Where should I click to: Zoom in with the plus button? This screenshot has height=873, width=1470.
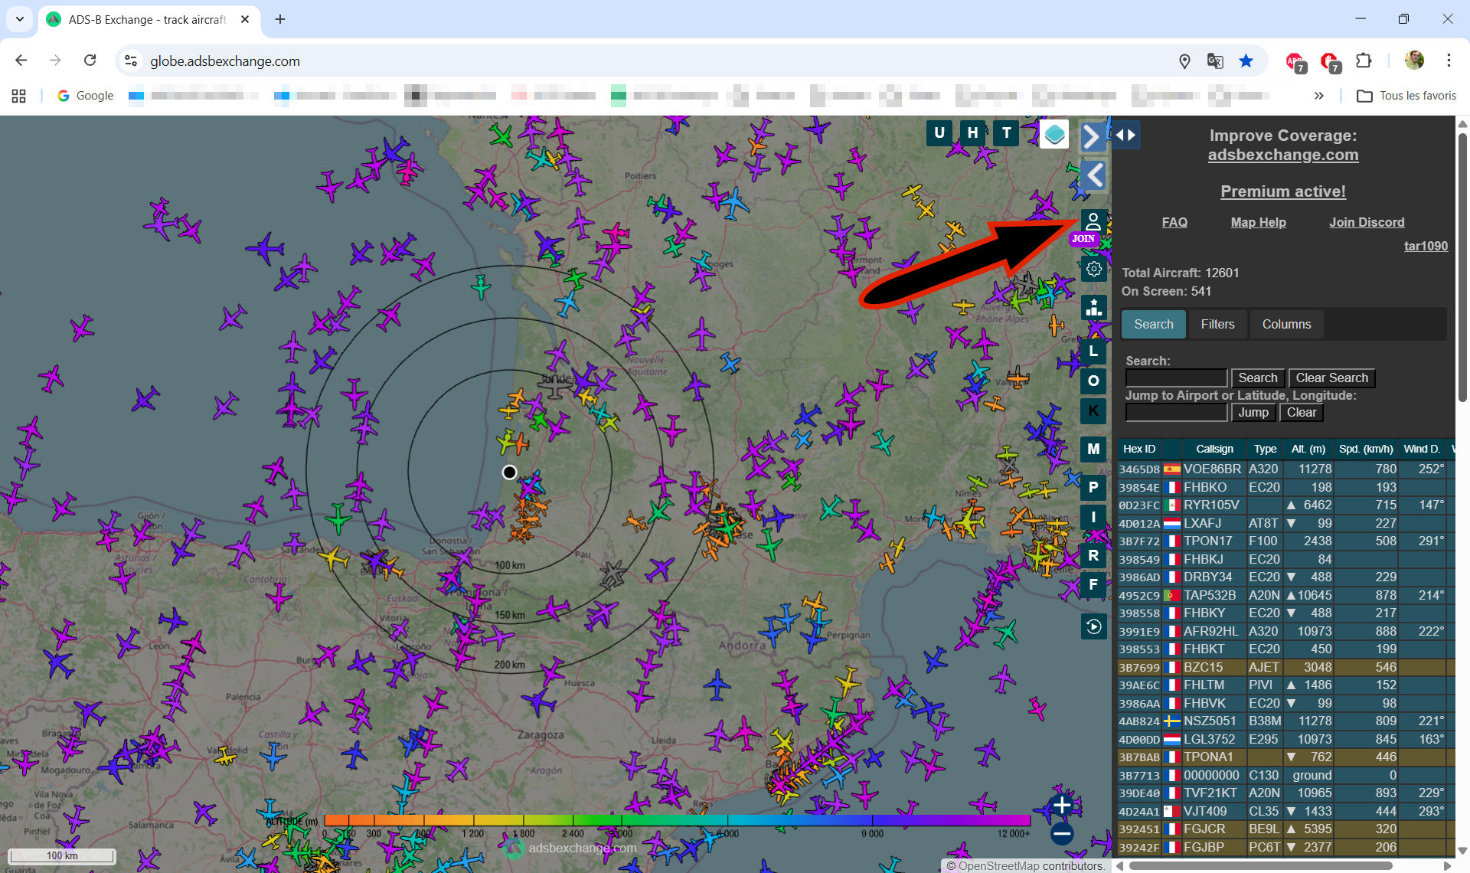click(1062, 805)
